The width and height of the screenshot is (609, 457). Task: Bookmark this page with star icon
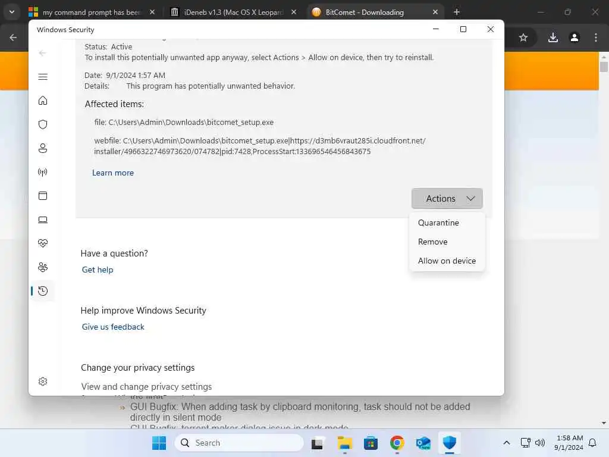point(523,37)
